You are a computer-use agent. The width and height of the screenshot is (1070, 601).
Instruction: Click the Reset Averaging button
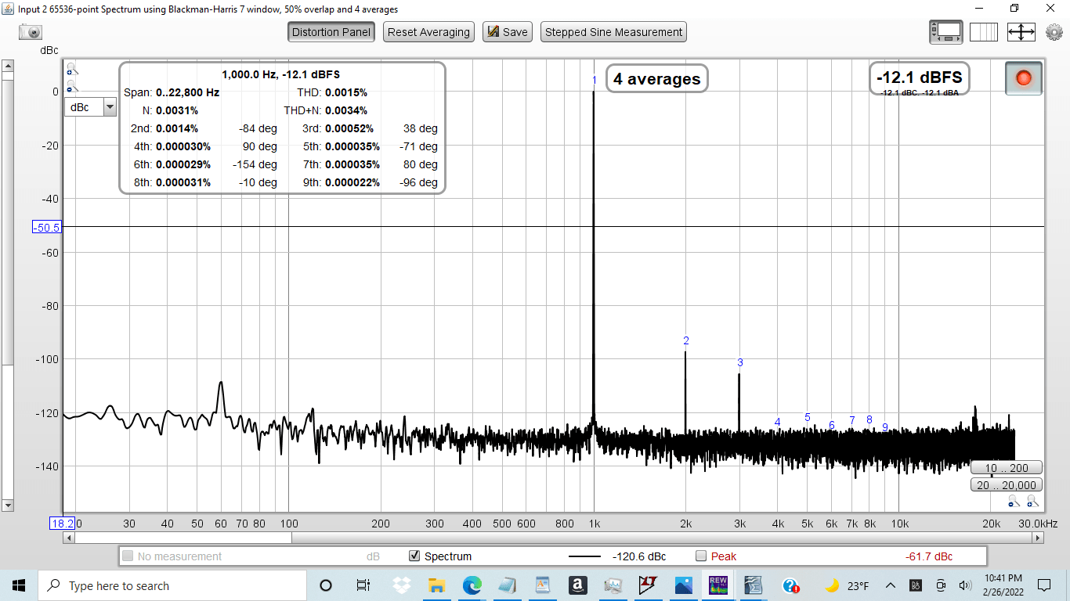pos(428,32)
